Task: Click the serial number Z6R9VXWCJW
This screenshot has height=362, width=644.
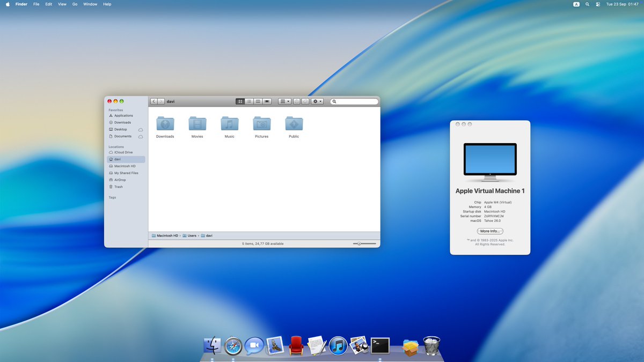Action: pos(494,216)
